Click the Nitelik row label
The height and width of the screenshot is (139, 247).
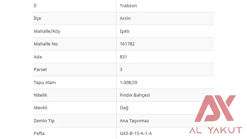tap(40, 95)
